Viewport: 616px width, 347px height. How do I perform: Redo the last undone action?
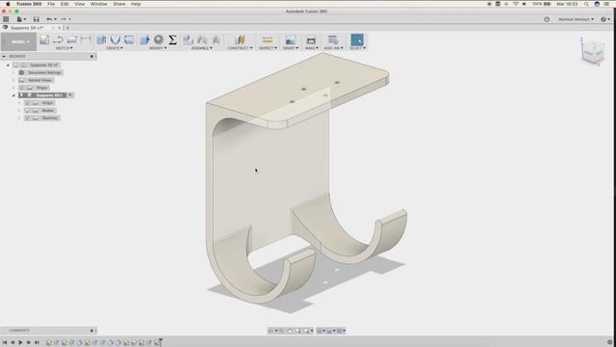click(x=64, y=19)
